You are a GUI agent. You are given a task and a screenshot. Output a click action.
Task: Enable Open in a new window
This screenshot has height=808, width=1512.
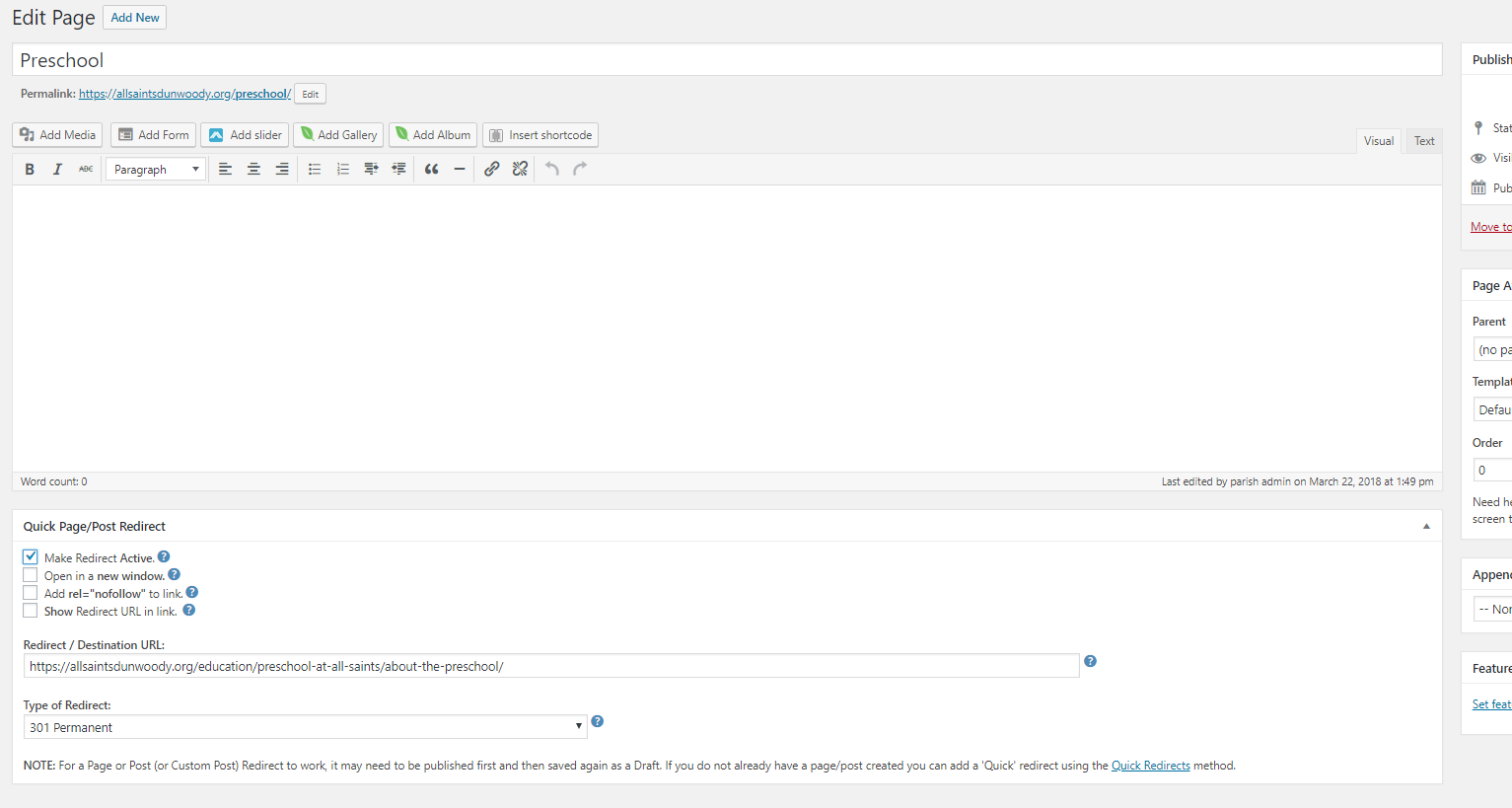[31, 575]
